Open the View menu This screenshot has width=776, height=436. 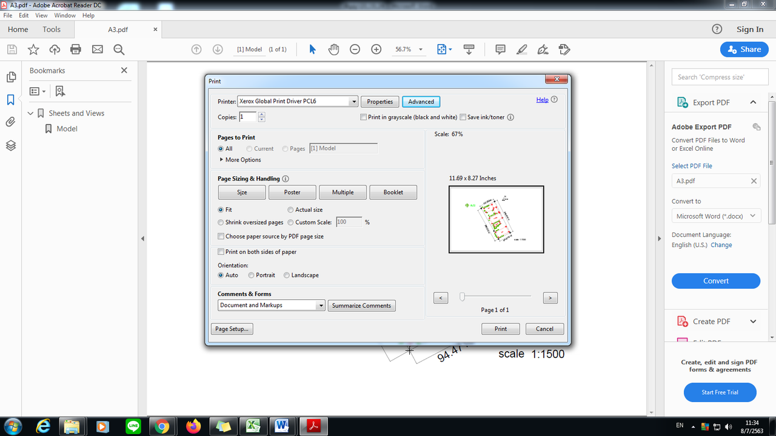click(41, 15)
